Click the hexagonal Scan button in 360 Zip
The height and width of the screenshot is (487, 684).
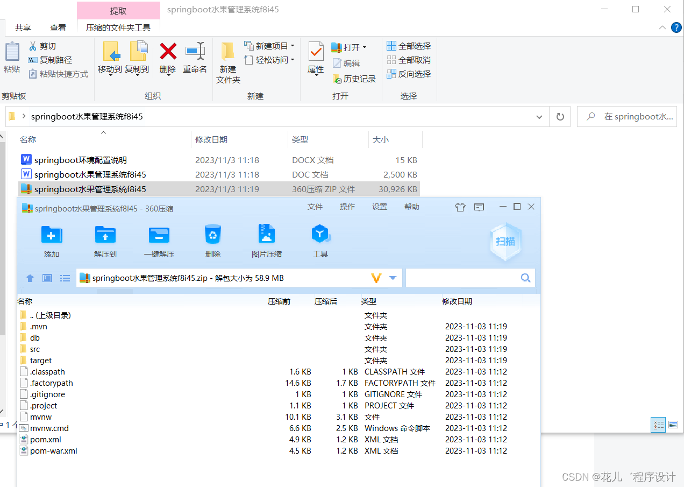click(505, 242)
